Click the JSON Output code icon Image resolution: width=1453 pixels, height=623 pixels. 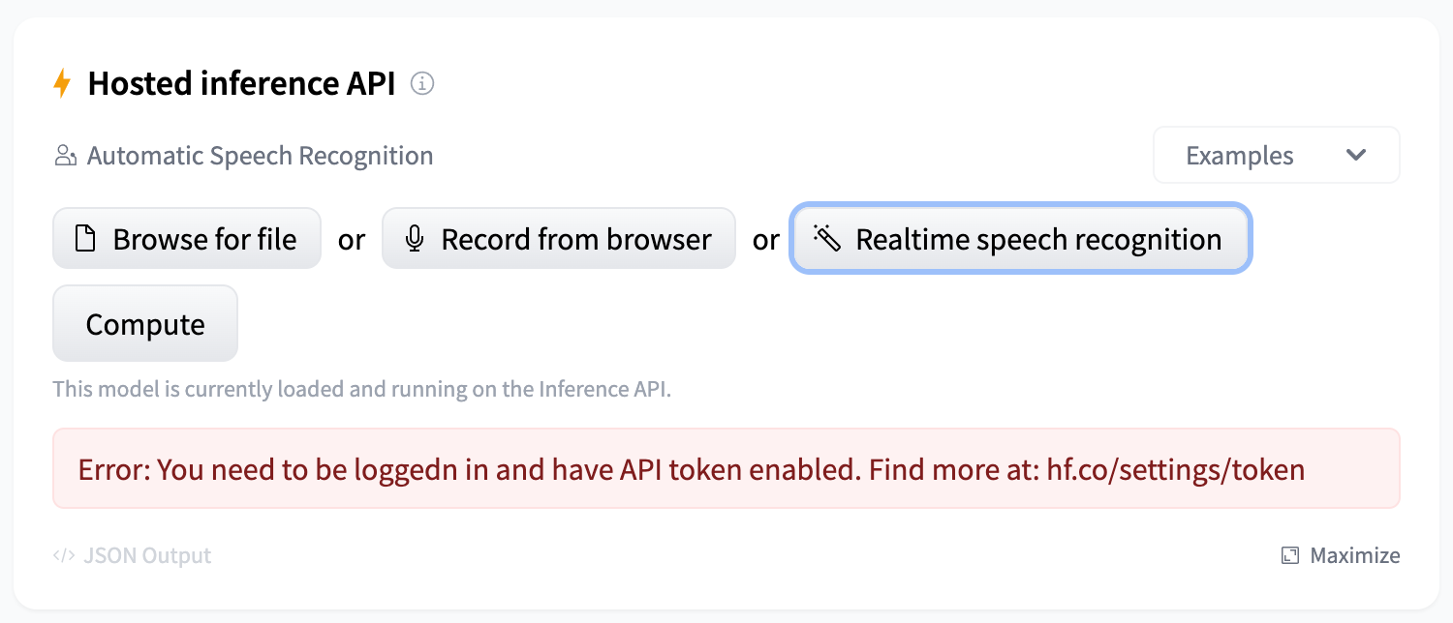coord(64,555)
